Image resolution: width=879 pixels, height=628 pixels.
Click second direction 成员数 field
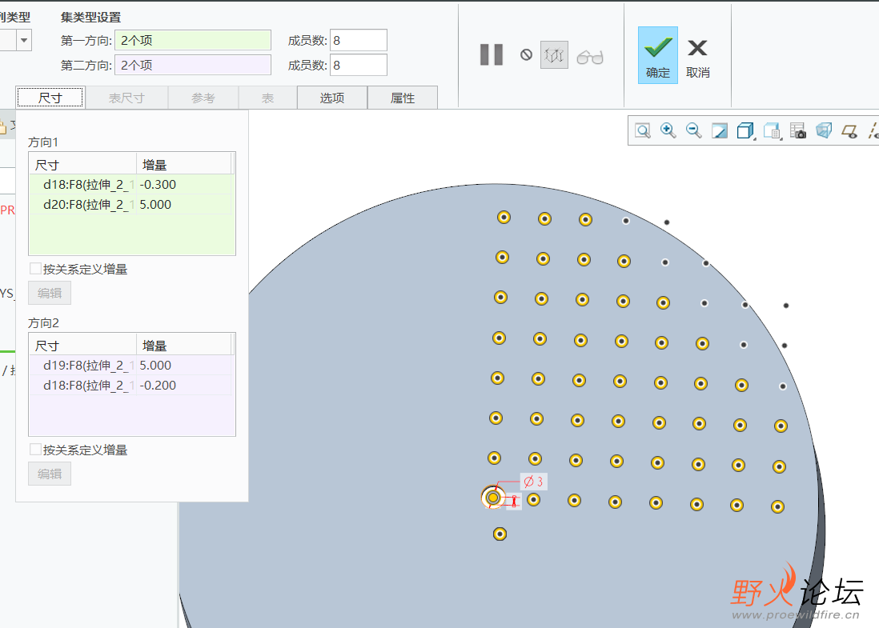click(358, 65)
